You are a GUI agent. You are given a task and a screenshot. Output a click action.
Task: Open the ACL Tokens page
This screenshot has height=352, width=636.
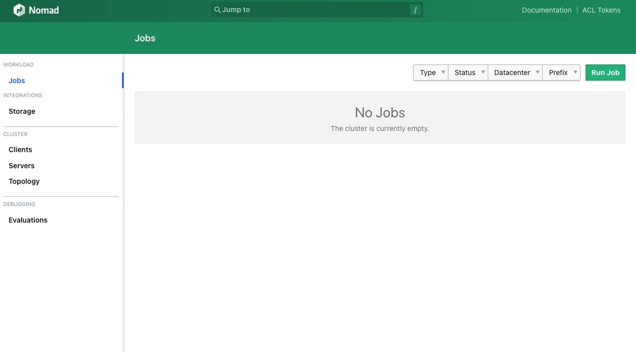pyautogui.click(x=601, y=10)
